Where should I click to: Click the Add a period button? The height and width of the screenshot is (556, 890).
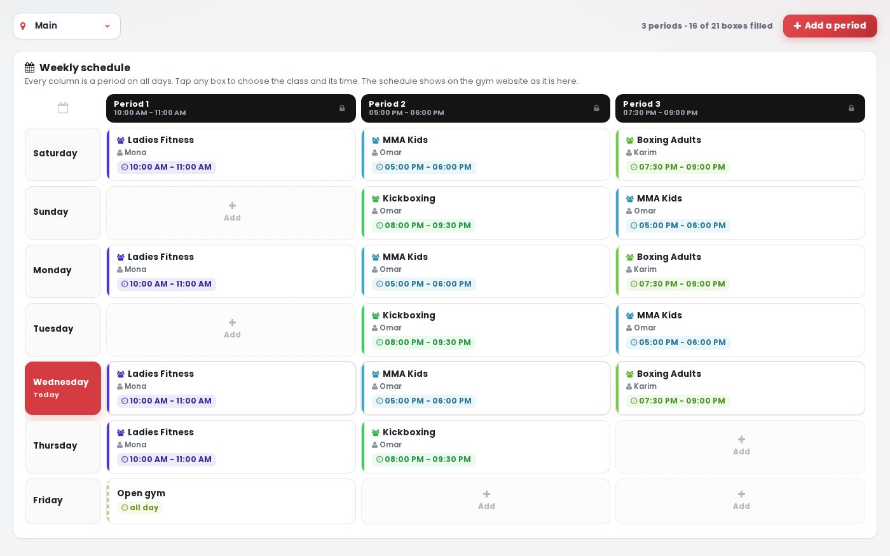[x=830, y=26]
